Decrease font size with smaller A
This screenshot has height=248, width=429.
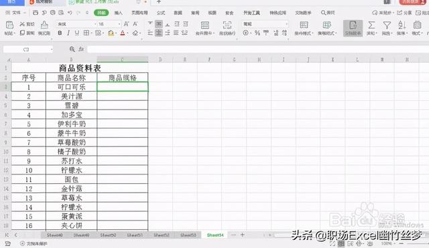pos(135,24)
